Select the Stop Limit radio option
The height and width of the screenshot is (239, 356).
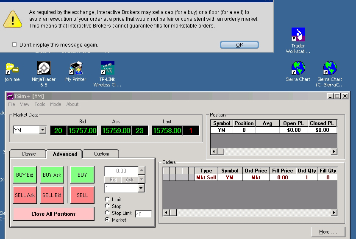point(107,213)
